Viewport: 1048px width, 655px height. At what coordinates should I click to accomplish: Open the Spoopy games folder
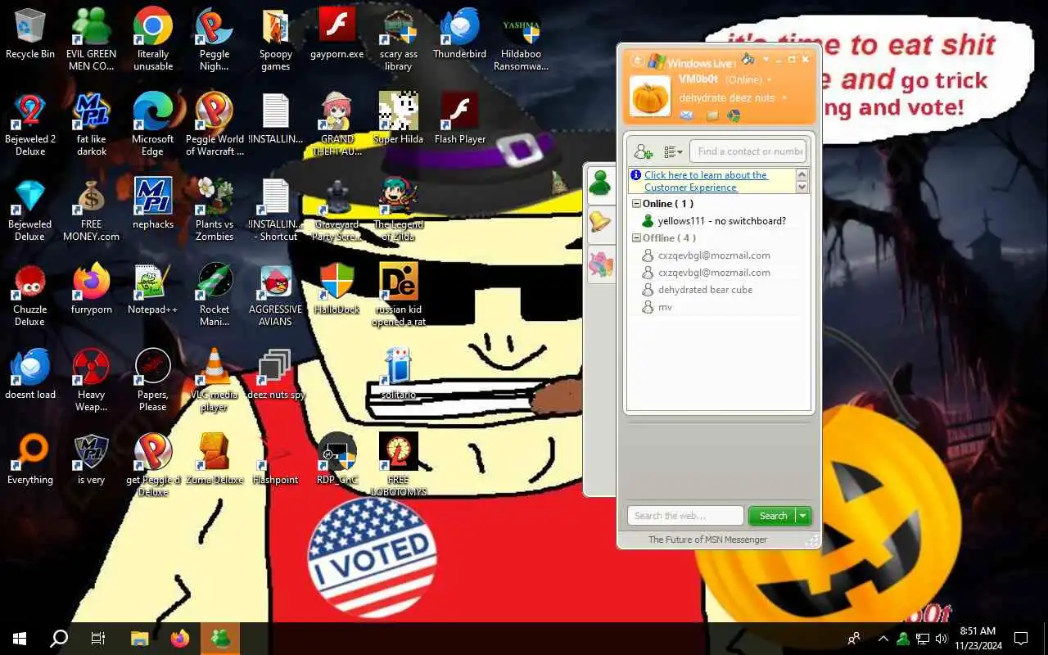276,40
